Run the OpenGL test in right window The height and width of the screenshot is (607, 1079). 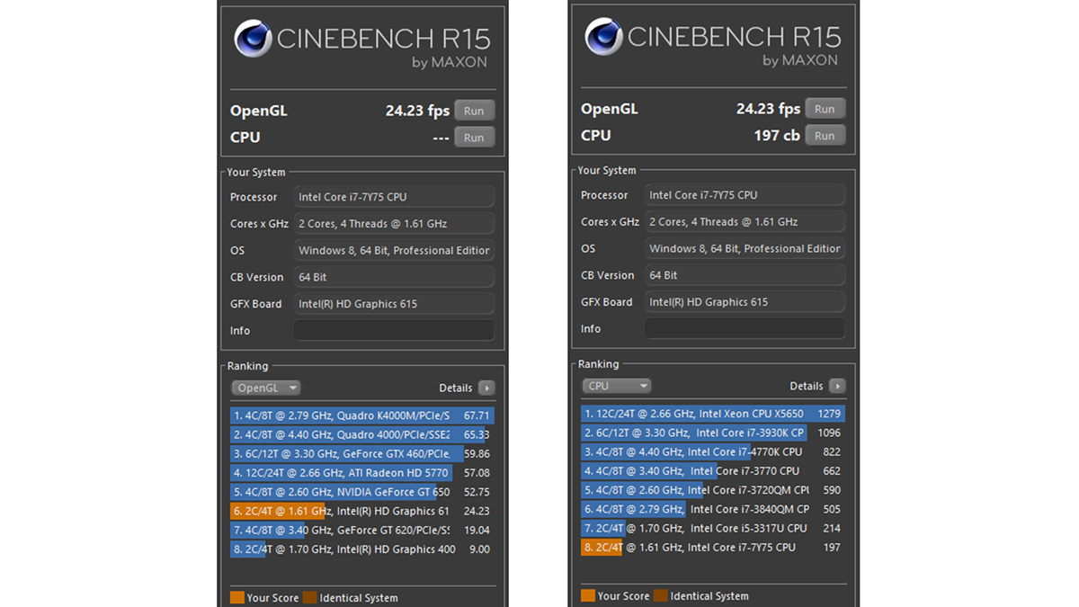825,109
